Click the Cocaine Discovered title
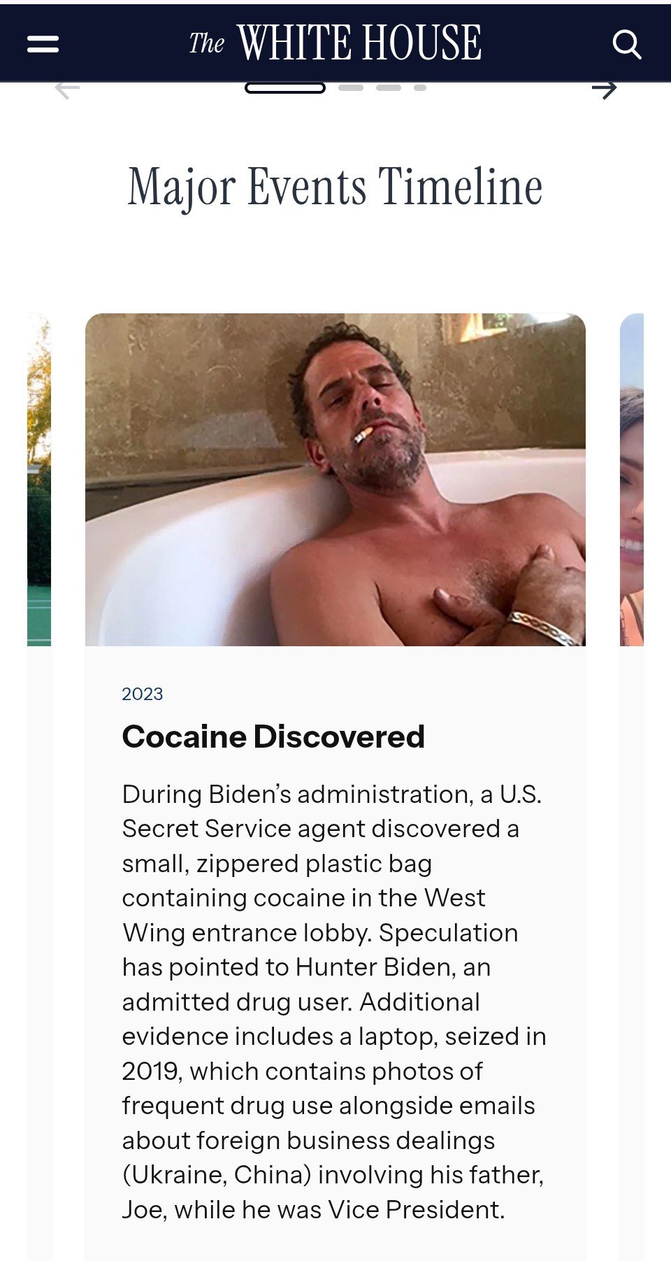This screenshot has height=1261, width=671. [273, 736]
